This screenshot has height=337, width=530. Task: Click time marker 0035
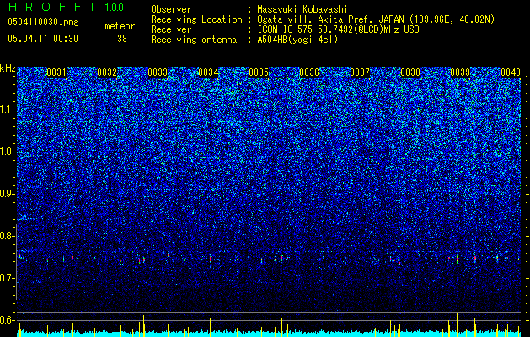pos(259,72)
